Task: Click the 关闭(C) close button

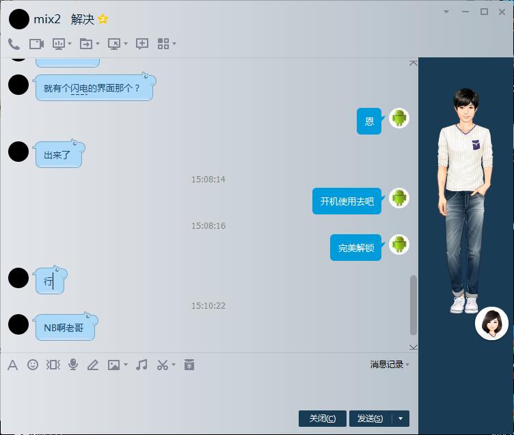Action: [322, 419]
